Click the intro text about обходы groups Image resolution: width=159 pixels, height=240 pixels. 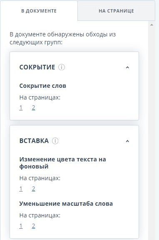coord(62,38)
